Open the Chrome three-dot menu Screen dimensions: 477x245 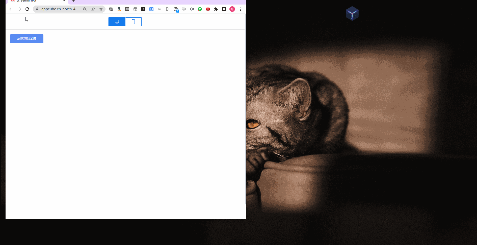240,9
